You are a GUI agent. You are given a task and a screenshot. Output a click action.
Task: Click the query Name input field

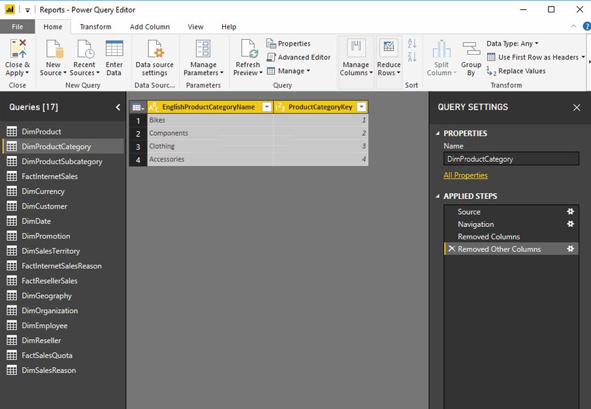pyautogui.click(x=511, y=159)
